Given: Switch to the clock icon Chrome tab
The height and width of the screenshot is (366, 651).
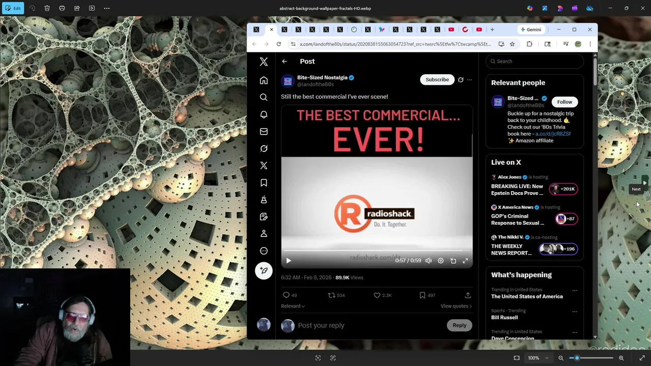Looking at the screenshot, I should click(x=354, y=29).
